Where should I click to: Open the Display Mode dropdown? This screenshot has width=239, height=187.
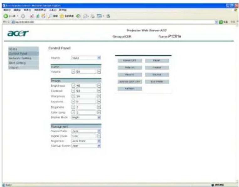click(86, 117)
